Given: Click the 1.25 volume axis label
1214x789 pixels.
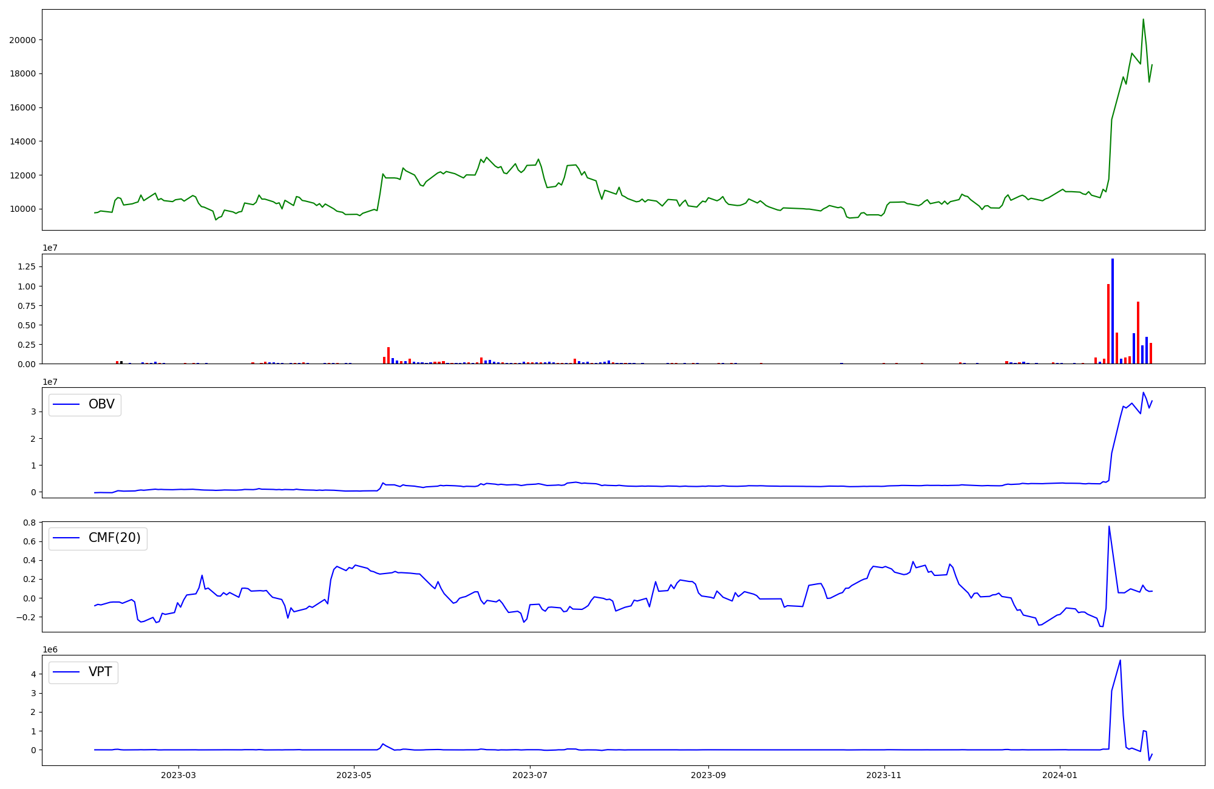Looking at the screenshot, I should [x=27, y=267].
